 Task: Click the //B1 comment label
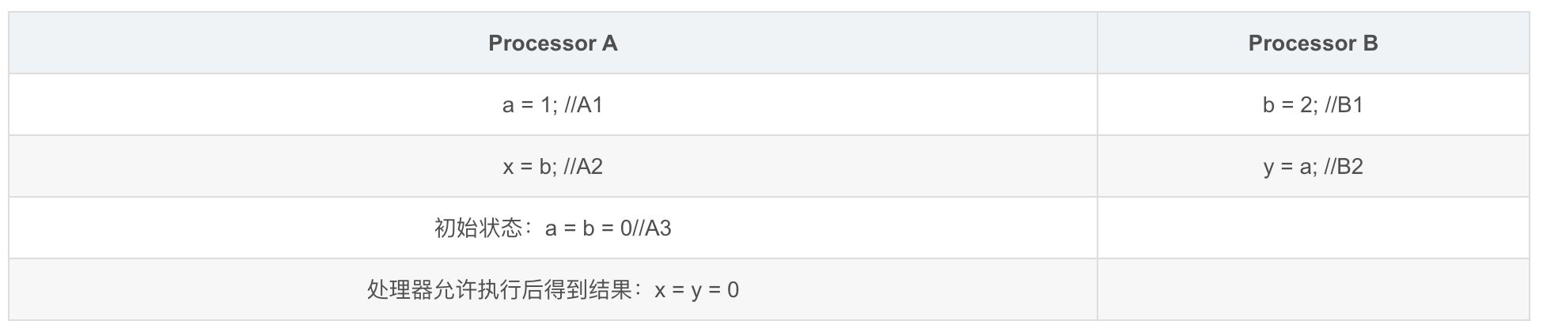tap(1344, 105)
